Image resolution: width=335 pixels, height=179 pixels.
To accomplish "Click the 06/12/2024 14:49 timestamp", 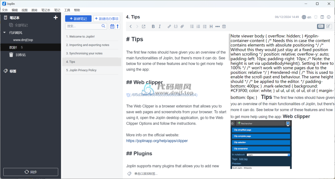I will pos(287,17).
